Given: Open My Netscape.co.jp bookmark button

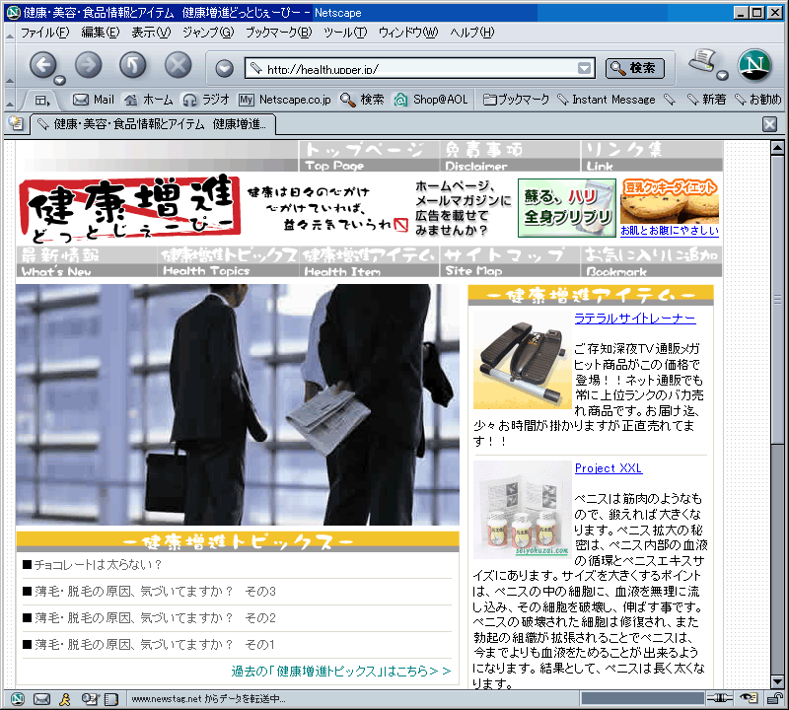Looking at the screenshot, I should coord(285,100).
